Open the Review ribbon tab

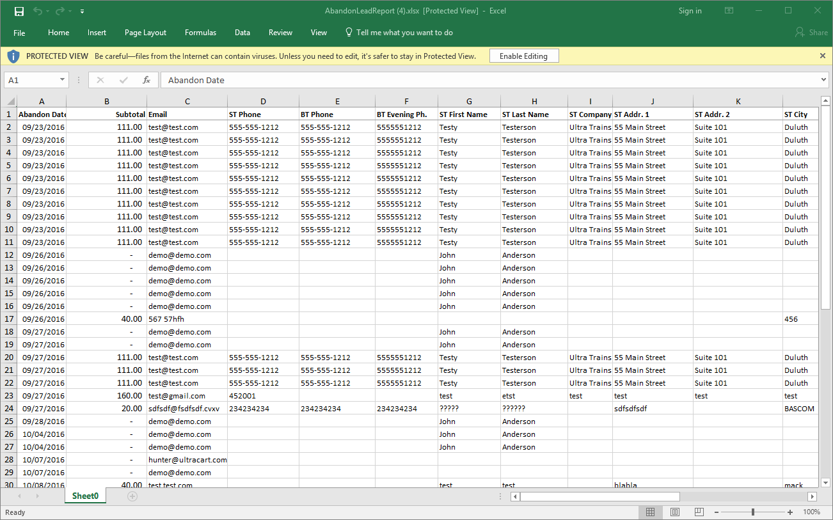pos(280,33)
